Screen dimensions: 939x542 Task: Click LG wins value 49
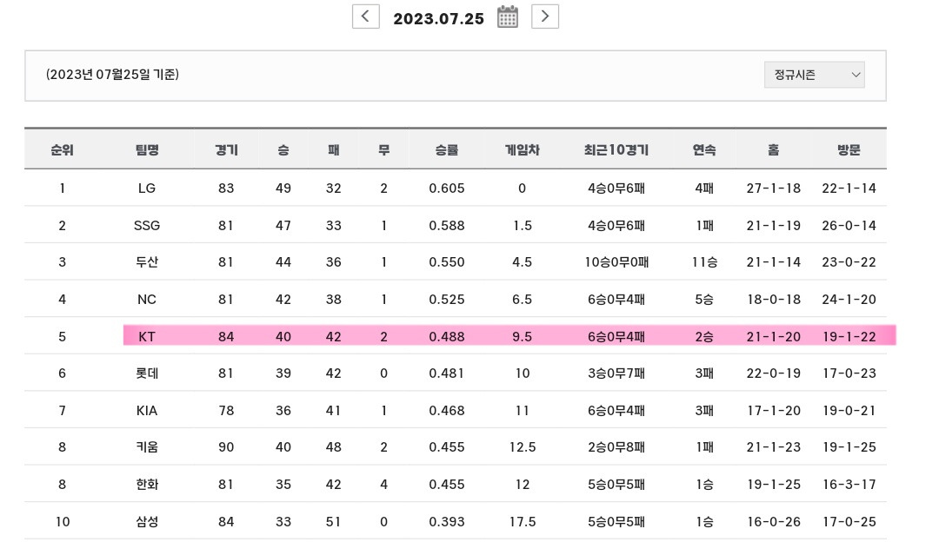tap(283, 188)
